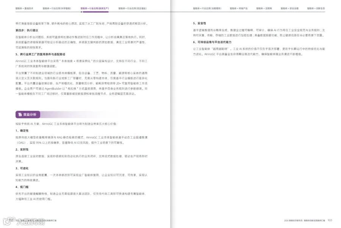Image resolution: width=341 pixels, height=228 pixels.
Task: Click the document icon beside 效益分析
Action: tap(20, 114)
